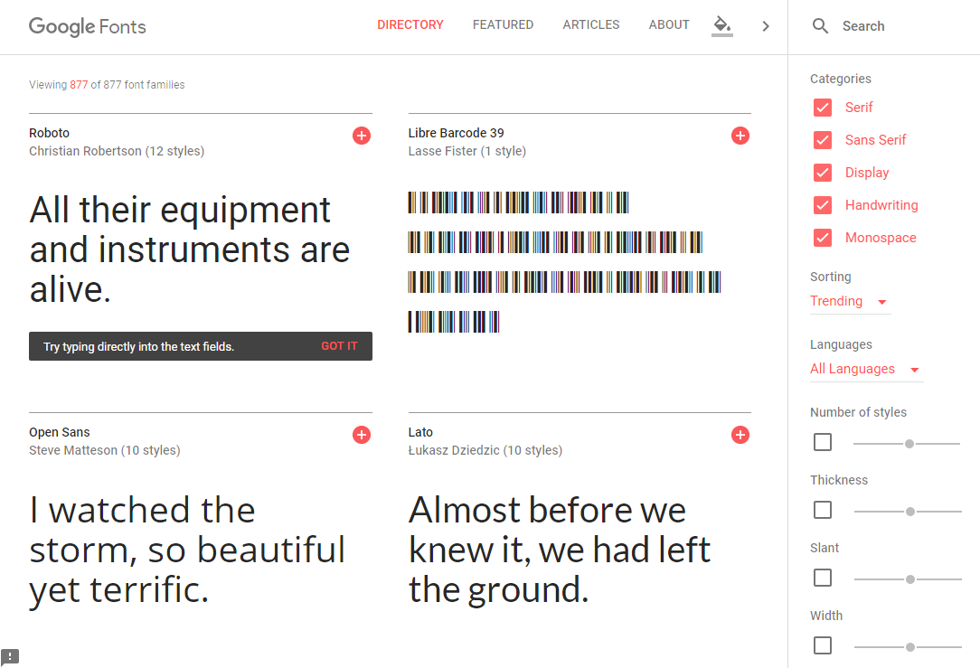Click the Serif category label
Image resolution: width=980 pixels, height=668 pixels.
859,108
